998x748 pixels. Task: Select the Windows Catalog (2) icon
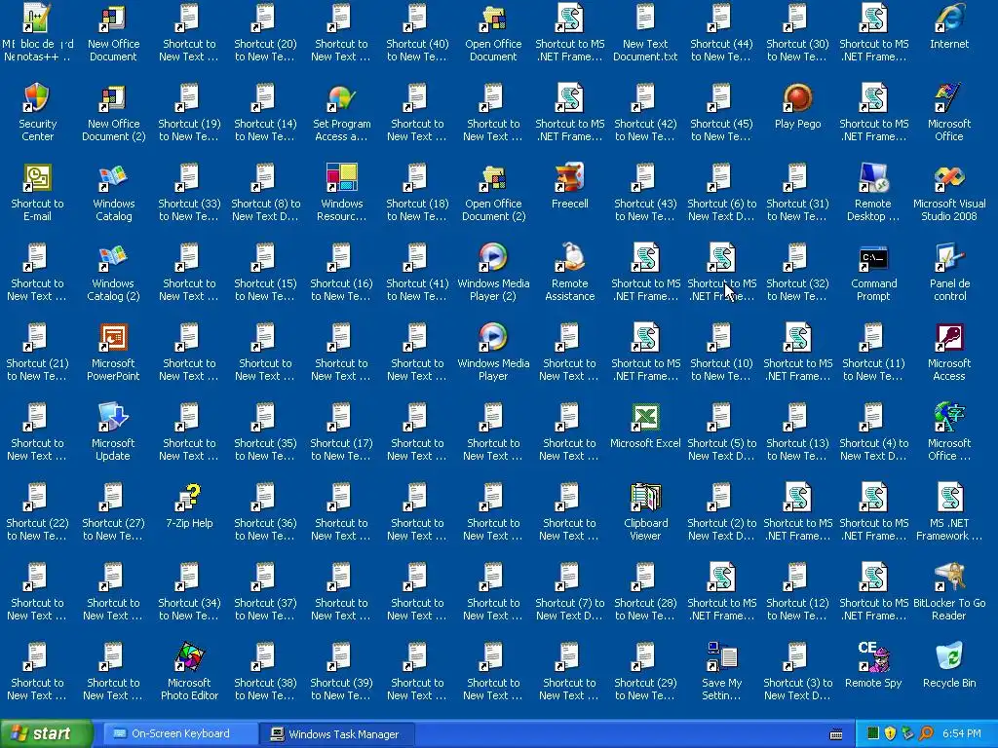pyautogui.click(x=113, y=271)
